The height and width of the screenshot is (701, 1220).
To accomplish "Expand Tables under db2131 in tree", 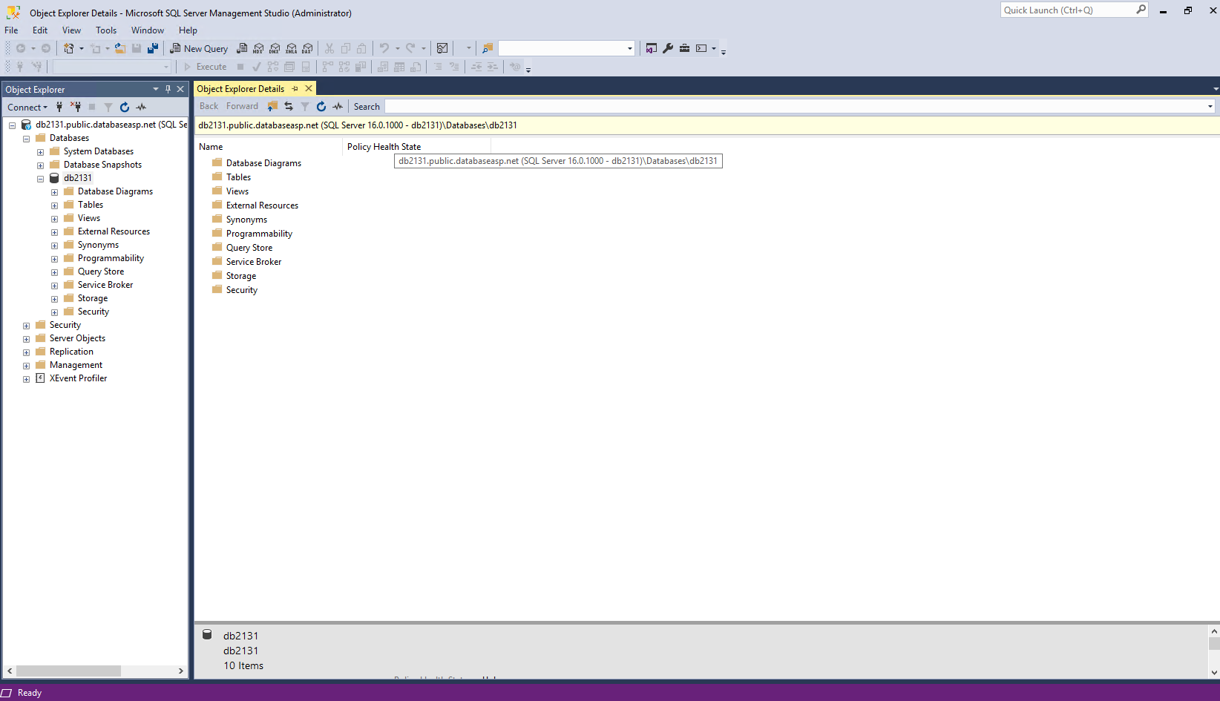I will tap(54, 205).
